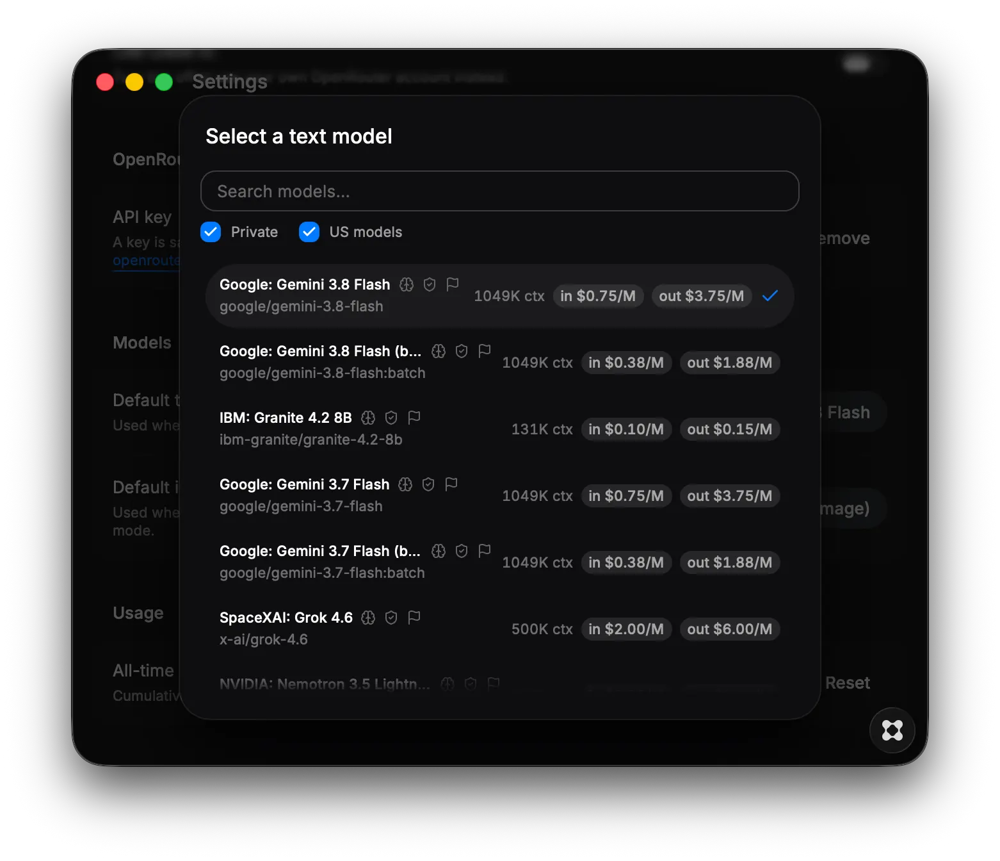Click the brain icon on Gemini 3.8 Flash row
Screen dimensions: 1000x861
pyautogui.click(x=407, y=284)
